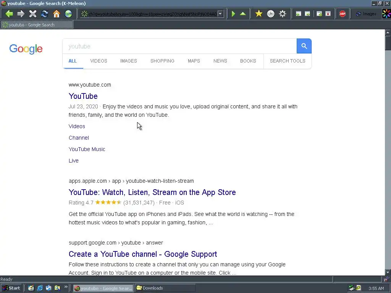This screenshot has height=293, width=391.
Task: Switch to the MAPS tab
Action: click(x=194, y=61)
